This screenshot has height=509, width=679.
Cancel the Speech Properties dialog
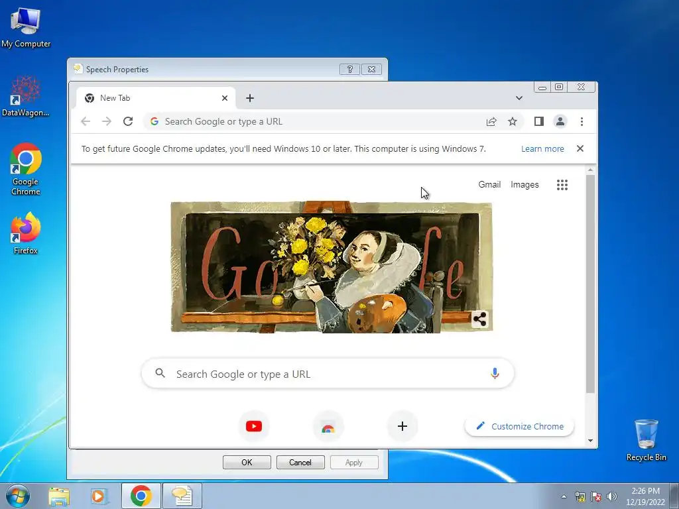pyautogui.click(x=300, y=462)
